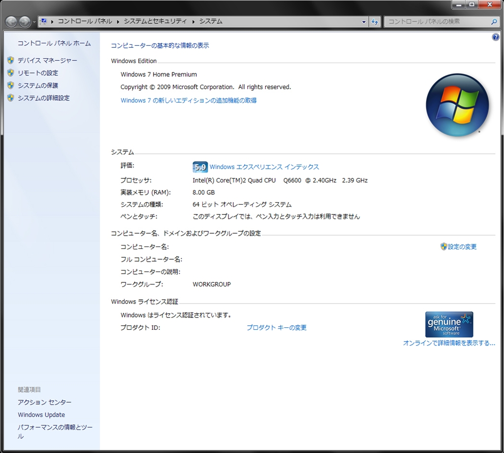Click shield icon beside システムの詳細設定
Screen dimensions: 504x453
11,98
